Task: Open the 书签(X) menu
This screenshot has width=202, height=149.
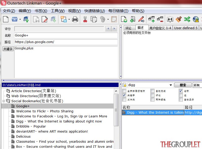Action: click(41, 11)
